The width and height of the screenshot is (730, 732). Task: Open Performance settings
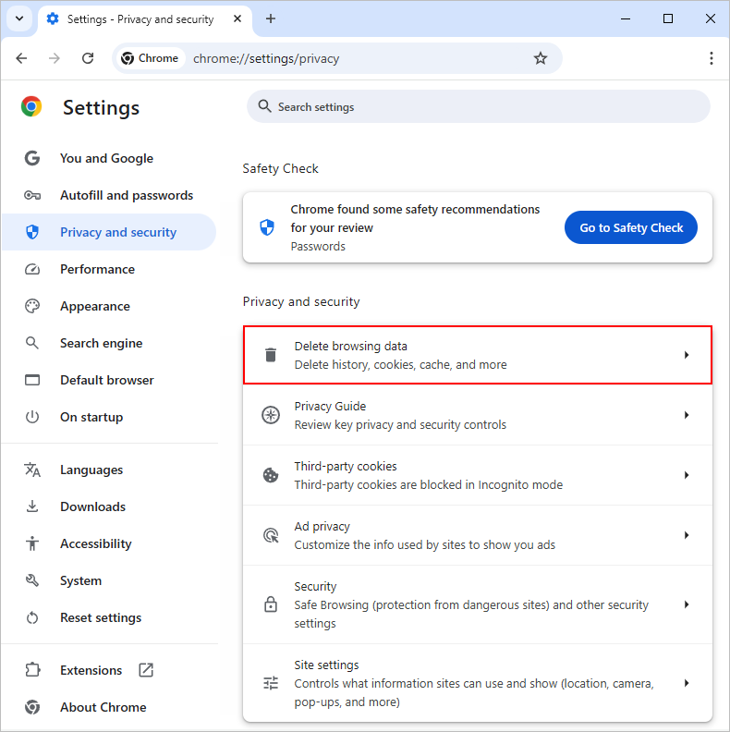[x=109, y=269]
